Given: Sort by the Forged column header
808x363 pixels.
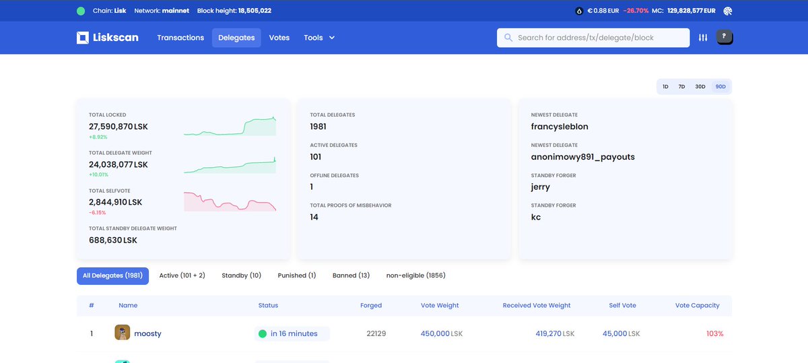Looking at the screenshot, I should tap(371, 305).
